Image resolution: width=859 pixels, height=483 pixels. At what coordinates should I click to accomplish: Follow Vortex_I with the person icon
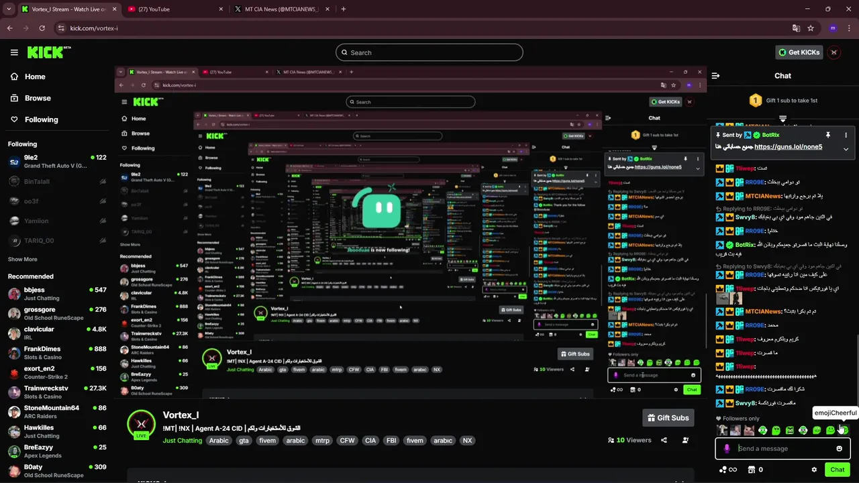[685, 440]
